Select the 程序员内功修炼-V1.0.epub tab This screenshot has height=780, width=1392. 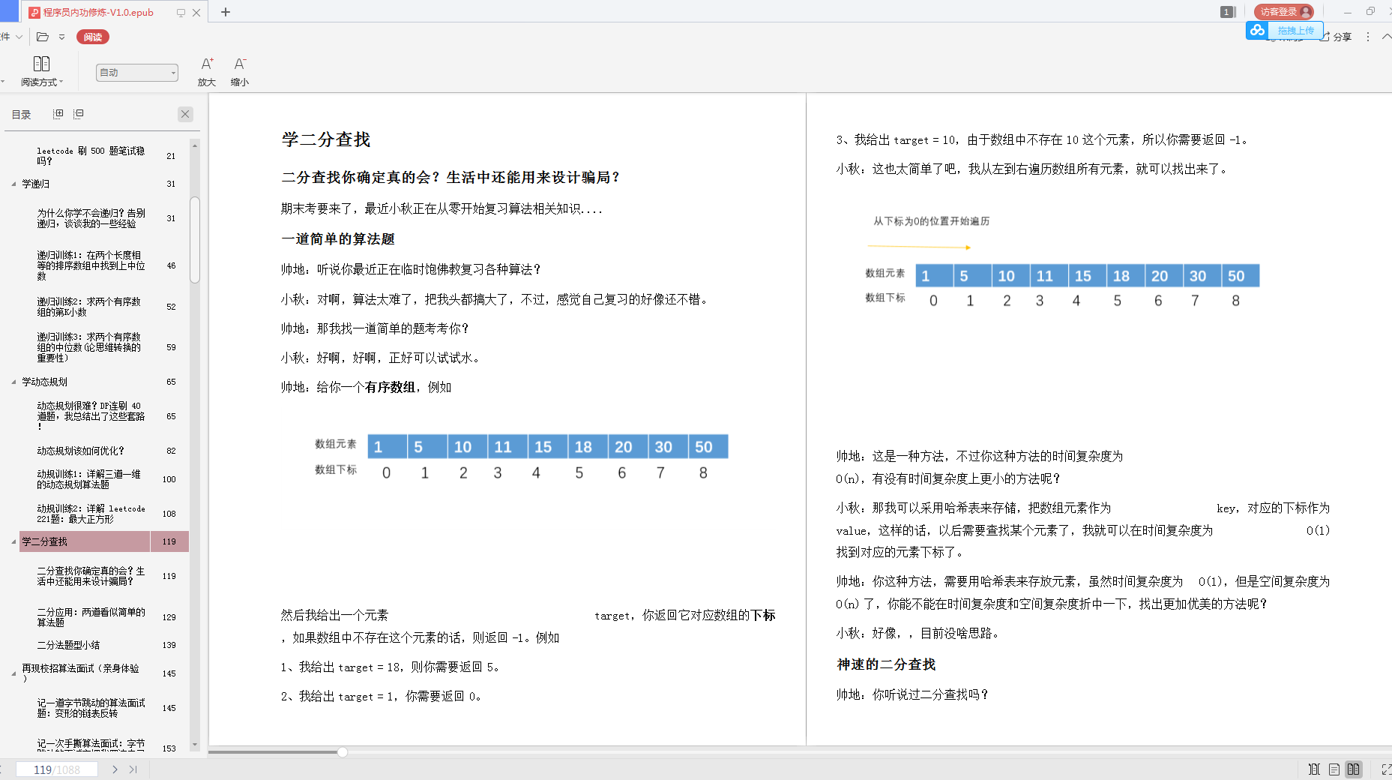tap(97, 12)
